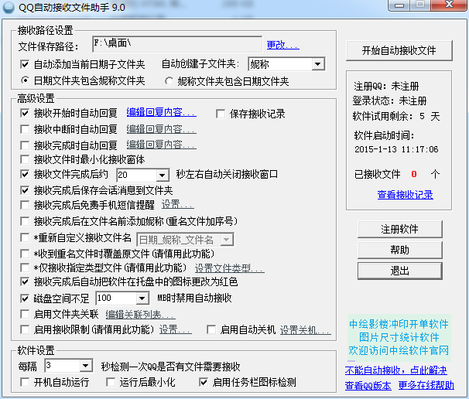
Task: Click the red 0 received files count
Action: click(414, 174)
